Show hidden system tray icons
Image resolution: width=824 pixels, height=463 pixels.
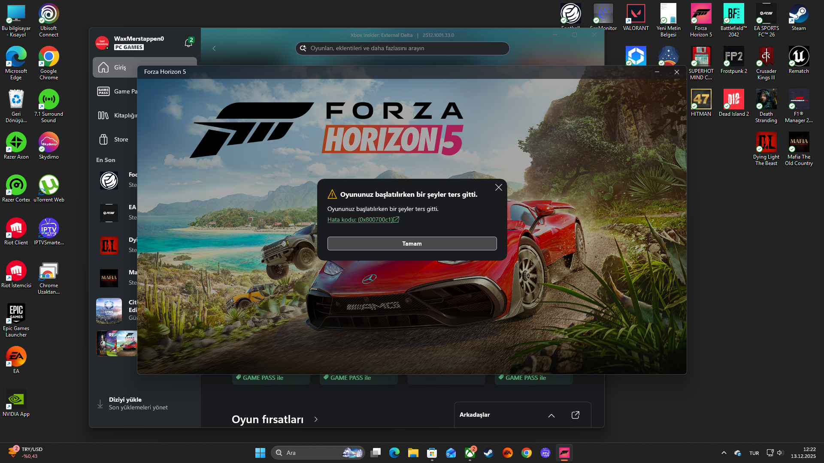(x=724, y=453)
